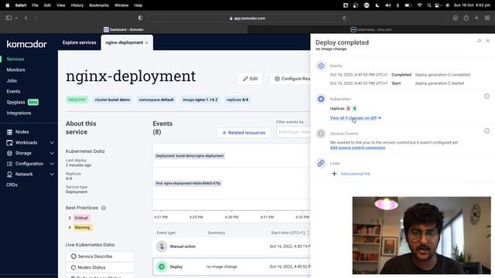Open the History menu
495x278 pixels.
[77, 5]
